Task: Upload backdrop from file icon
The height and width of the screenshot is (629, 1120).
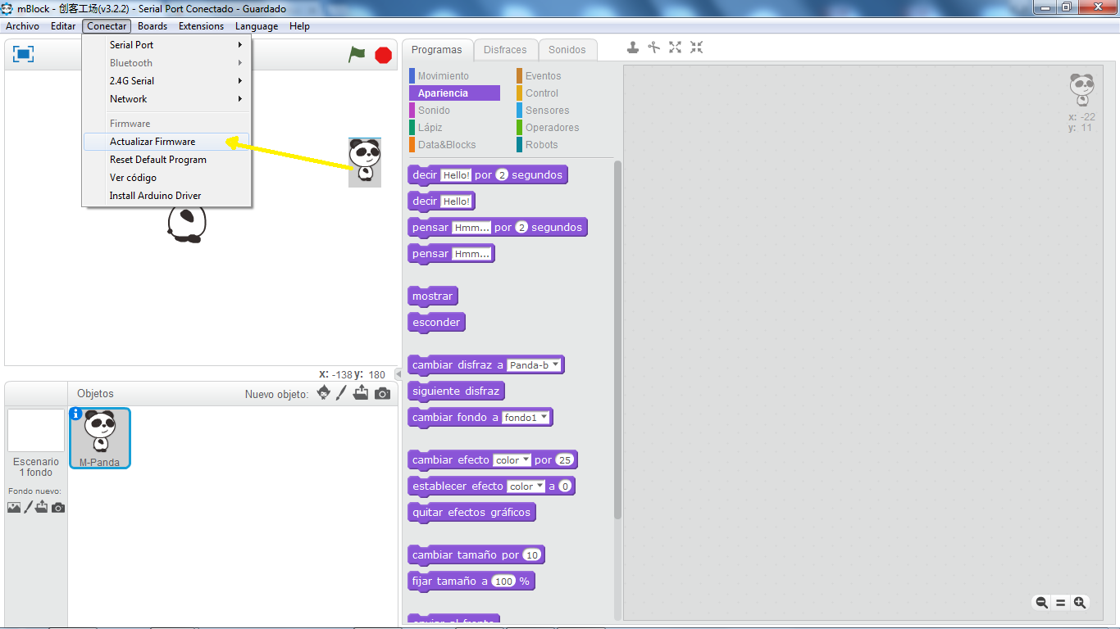Action: 42,507
